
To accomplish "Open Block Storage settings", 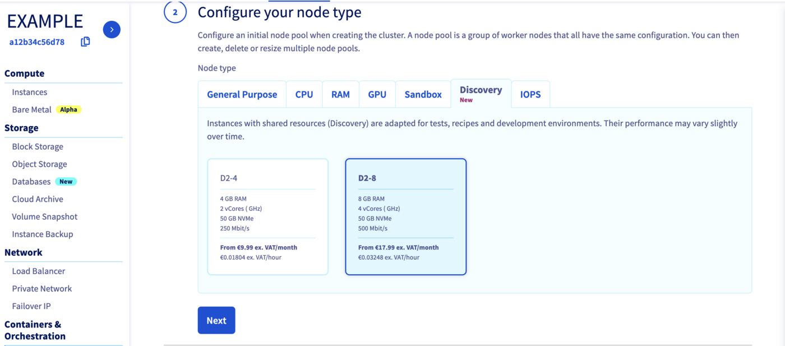I will [37, 146].
